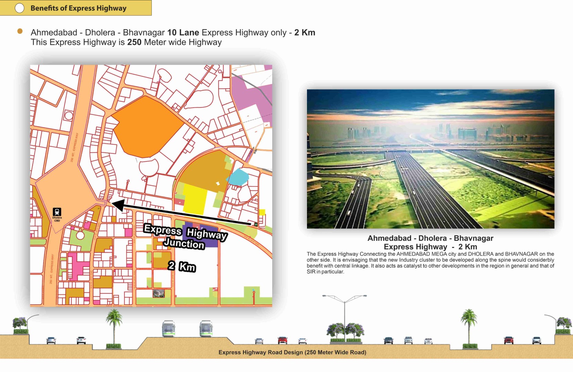Click the right tram on the raised track
This screenshot has width=573, height=372.
[x=206, y=329]
